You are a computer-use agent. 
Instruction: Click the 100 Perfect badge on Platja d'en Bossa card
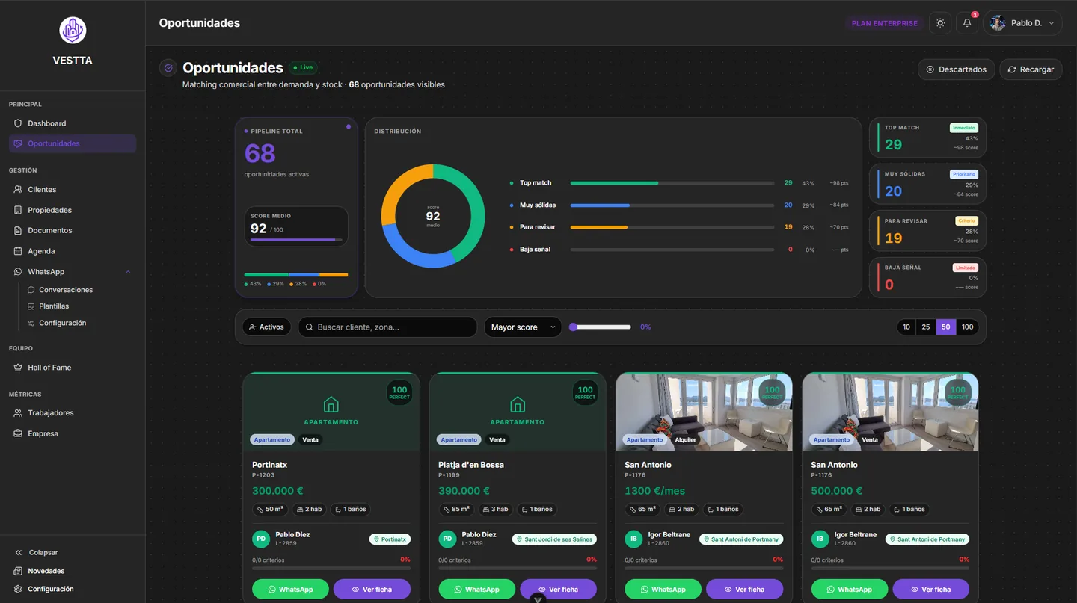(x=585, y=392)
